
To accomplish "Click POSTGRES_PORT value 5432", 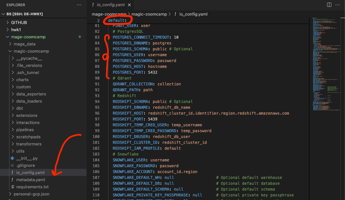I will coord(152,72).
